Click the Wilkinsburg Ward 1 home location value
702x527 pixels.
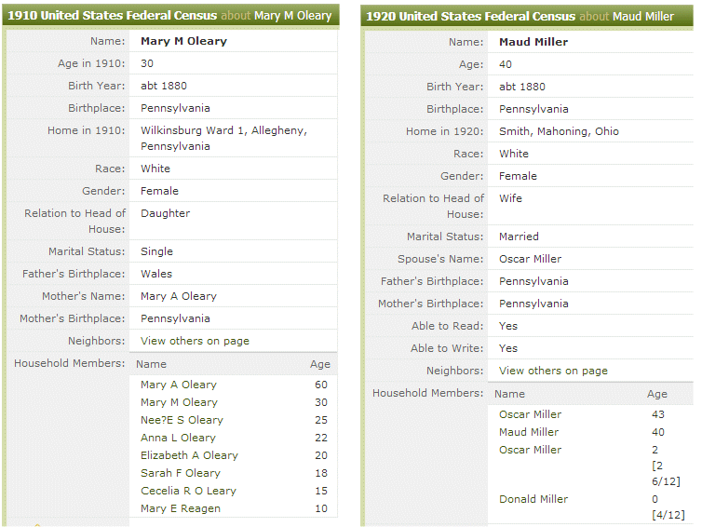click(x=223, y=138)
